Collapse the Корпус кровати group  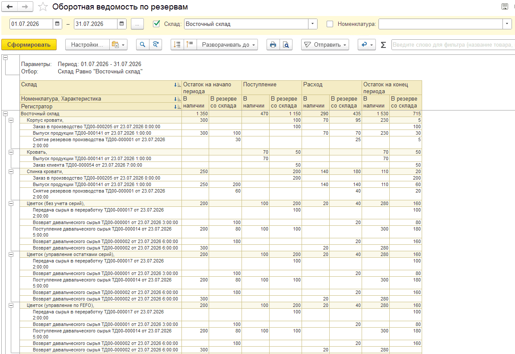11,120
